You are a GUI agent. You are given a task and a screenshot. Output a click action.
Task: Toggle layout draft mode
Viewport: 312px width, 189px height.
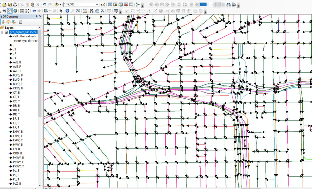[218, 4]
